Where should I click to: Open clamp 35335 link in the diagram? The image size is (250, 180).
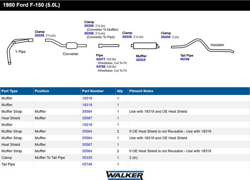(166, 37)
